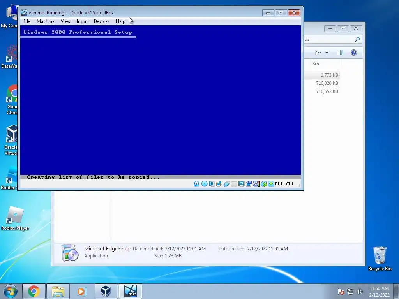The image size is (399, 299).
Task: Click the mouse integration indicator icon
Action: click(264, 184)
